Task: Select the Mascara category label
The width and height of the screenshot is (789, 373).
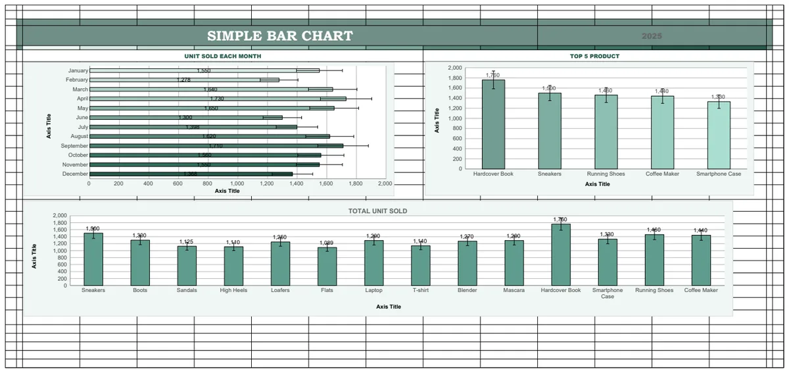Action: (514, 290)
